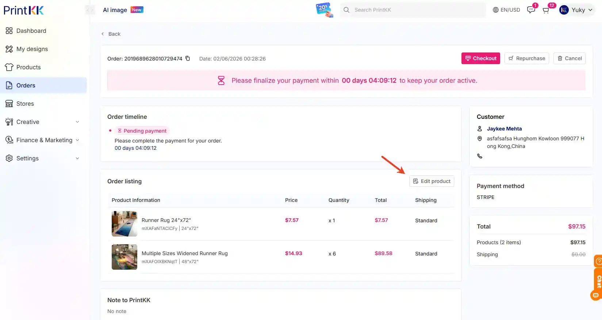Viewport: 602px width, 320px height.
Task: Click the Quantity column header
Action: click(339, 200)
